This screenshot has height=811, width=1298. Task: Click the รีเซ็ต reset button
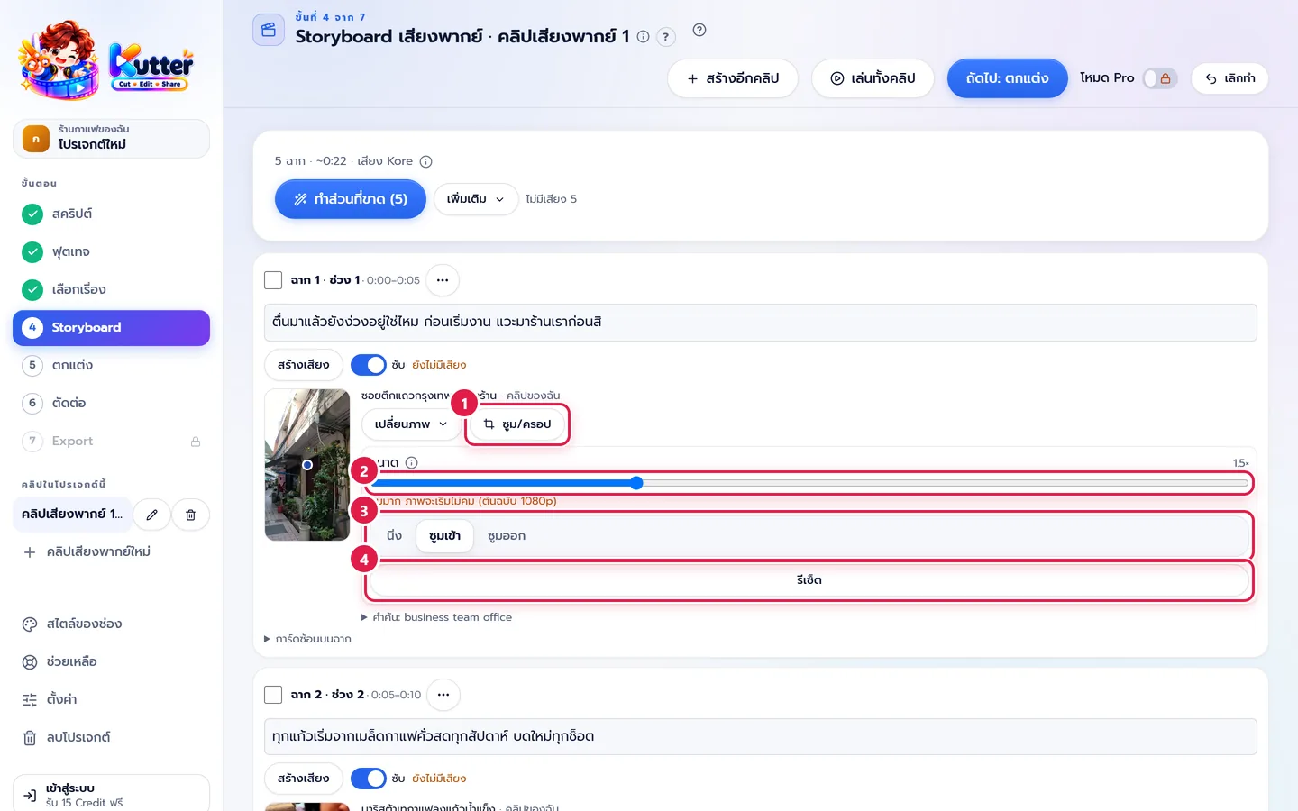coord(809,580)
